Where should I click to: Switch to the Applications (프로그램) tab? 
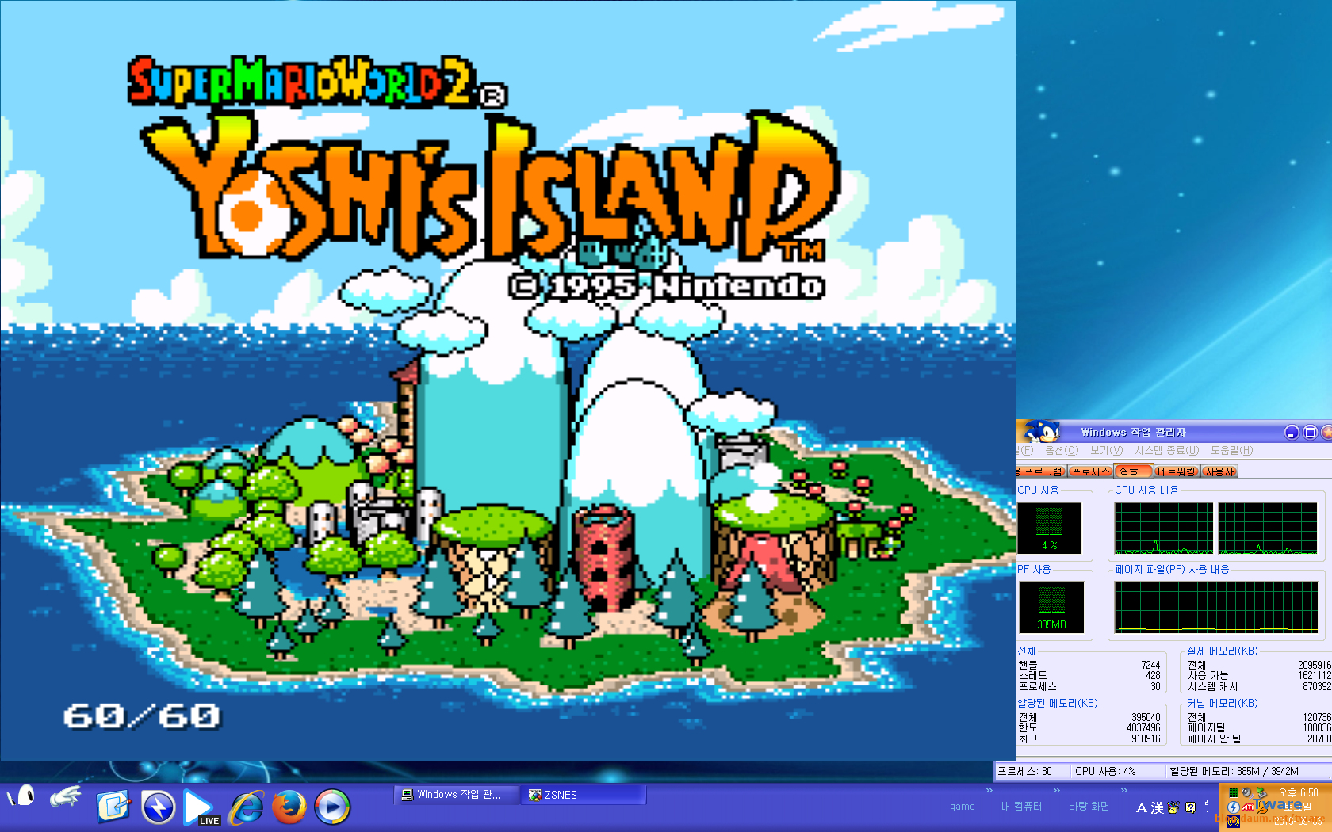(1040, 471)
